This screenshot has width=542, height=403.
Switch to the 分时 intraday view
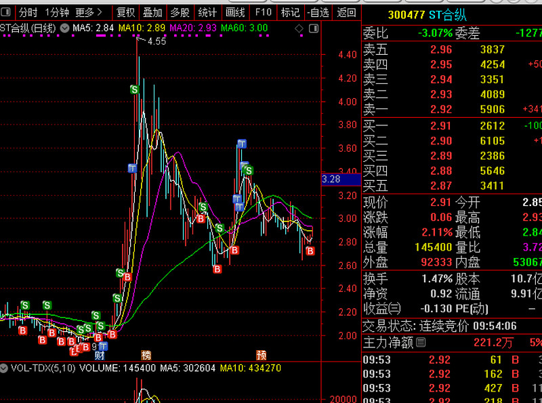[28, 13]
